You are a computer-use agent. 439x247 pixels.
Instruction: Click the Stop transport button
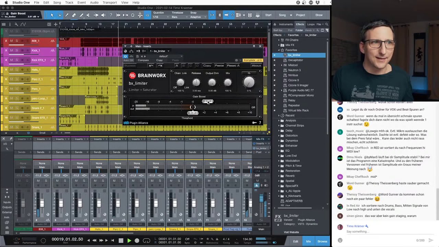(121, 240)
